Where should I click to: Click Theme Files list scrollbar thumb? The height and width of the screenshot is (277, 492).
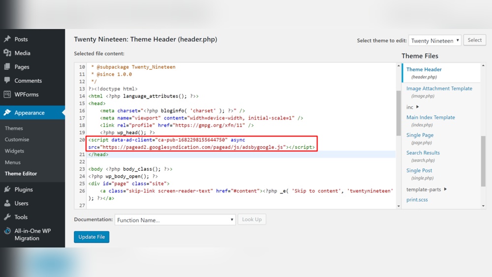click(483, 161)
